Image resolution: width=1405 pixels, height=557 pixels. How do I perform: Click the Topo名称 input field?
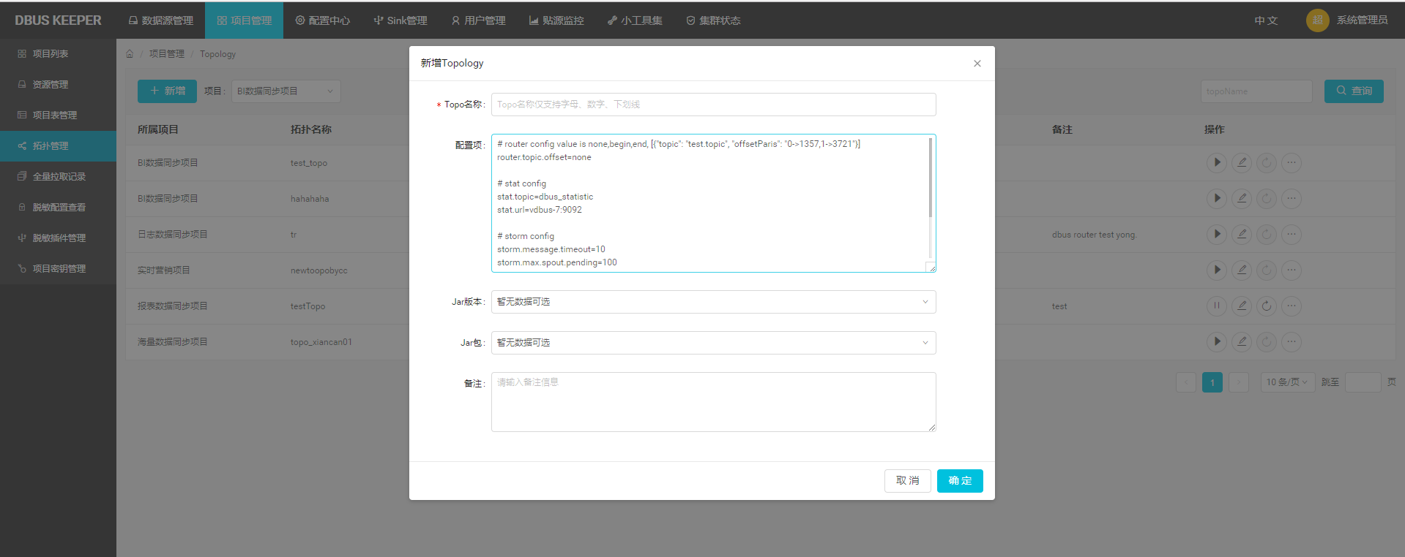coord(713,105)
